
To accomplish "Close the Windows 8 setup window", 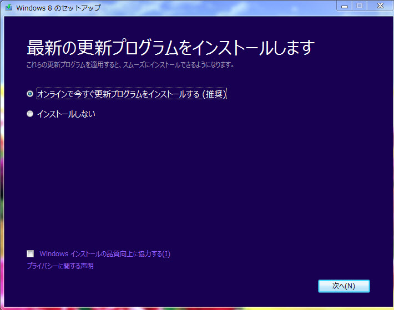I will tap(380, 6).
